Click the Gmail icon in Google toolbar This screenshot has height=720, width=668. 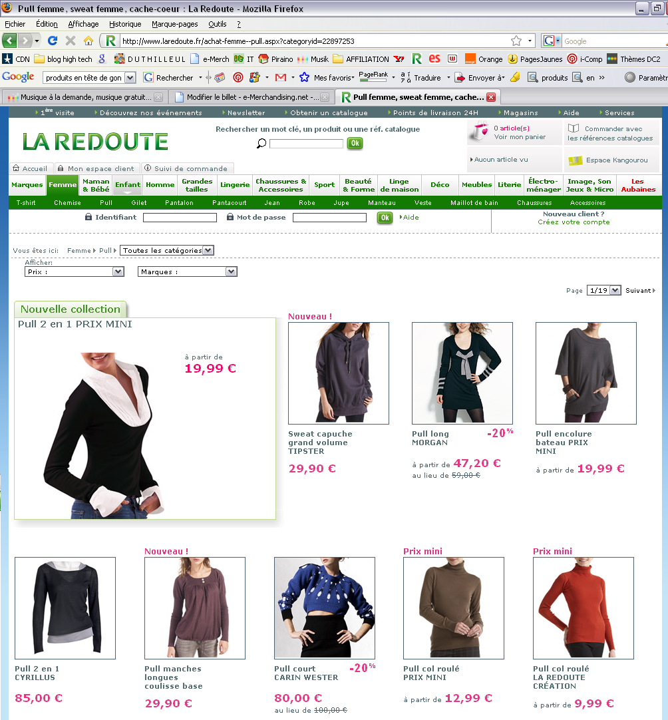pos(281,78)
